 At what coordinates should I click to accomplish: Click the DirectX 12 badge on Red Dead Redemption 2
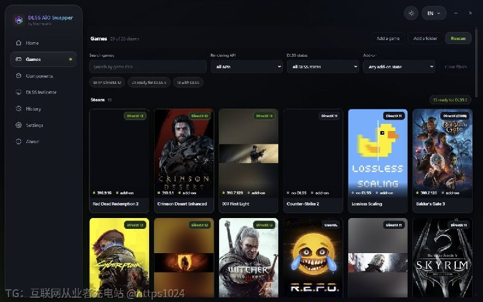135,116
